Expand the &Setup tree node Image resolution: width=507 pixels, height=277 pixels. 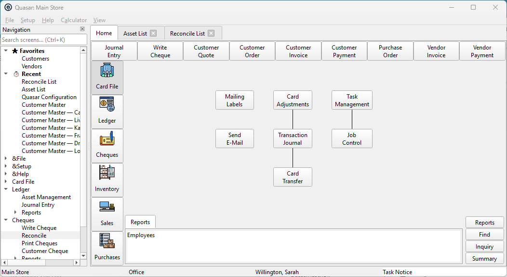point(6,166)
